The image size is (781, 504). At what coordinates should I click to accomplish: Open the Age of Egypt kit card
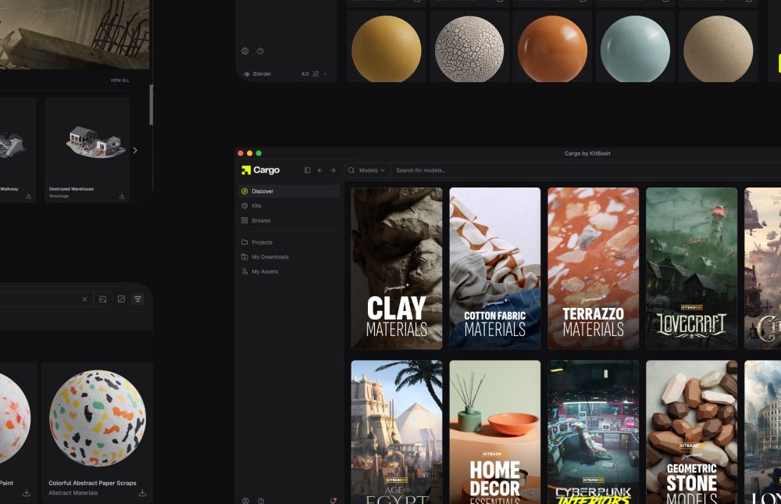(397, 432)
